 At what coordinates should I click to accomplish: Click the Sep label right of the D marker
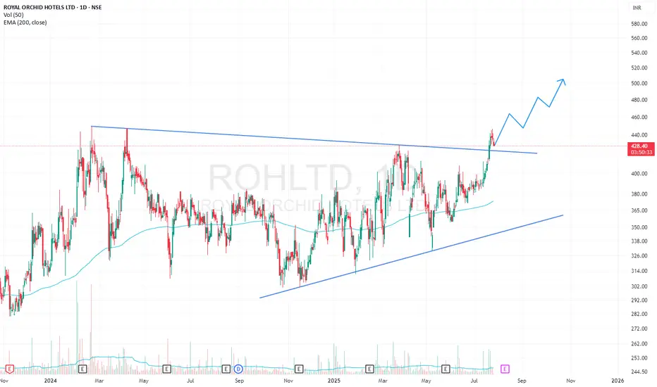click(x=239, y=381)
